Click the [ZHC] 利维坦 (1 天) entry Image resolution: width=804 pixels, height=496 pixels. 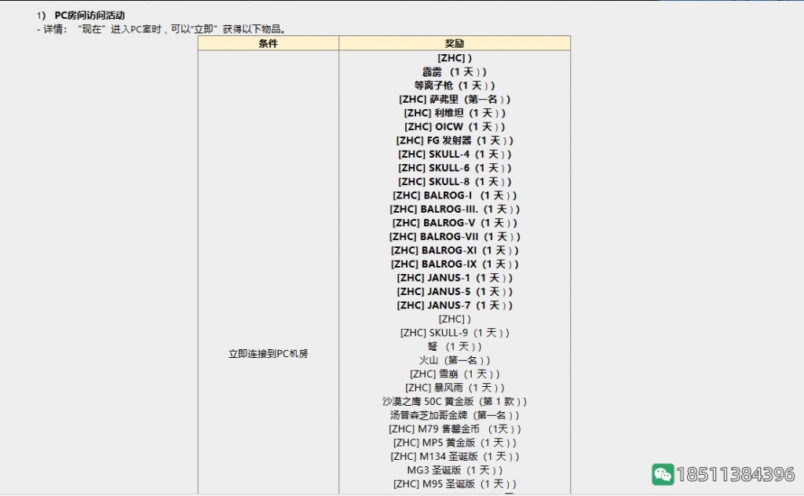click(x=454, y=112)
